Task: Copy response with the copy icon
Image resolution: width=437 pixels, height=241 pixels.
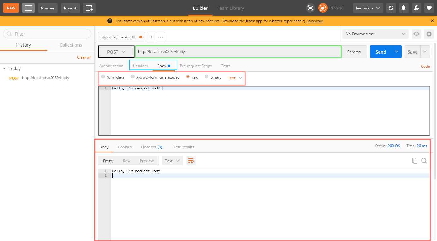Action: (415, 161)
